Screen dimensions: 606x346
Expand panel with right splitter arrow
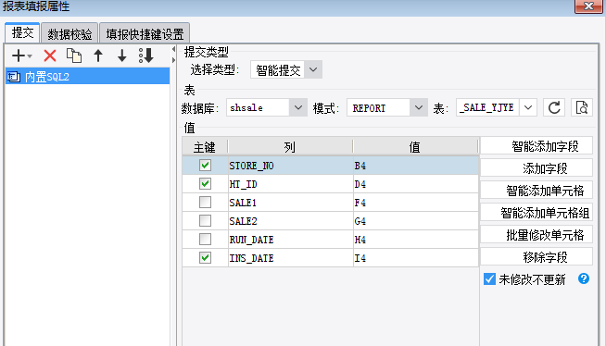coord(173,60)
